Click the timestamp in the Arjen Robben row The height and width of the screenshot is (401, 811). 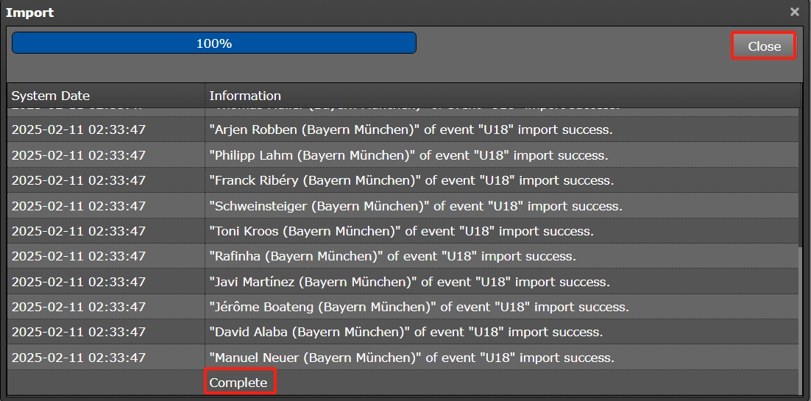coord(79,130)
